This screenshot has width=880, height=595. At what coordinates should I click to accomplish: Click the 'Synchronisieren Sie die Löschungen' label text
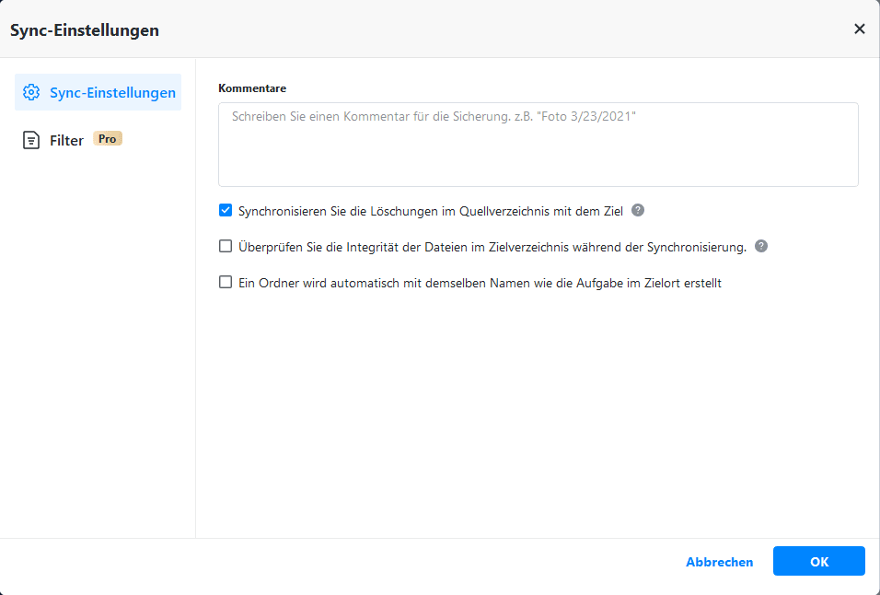[x=430, y=211]
